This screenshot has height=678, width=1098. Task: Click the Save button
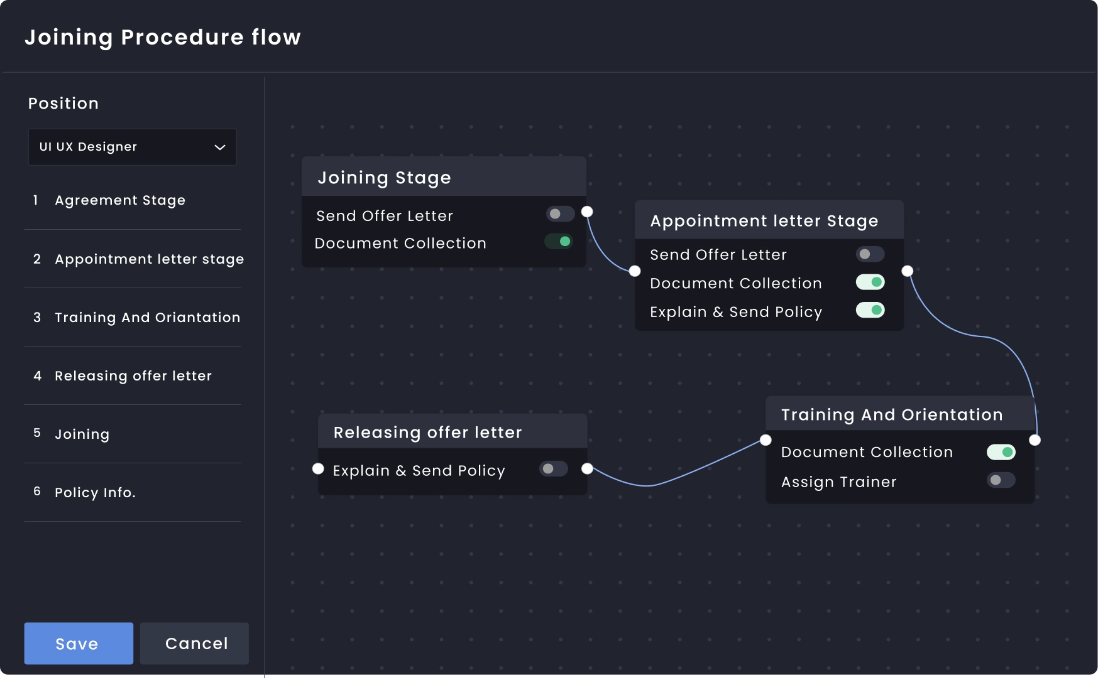(79, 643)
